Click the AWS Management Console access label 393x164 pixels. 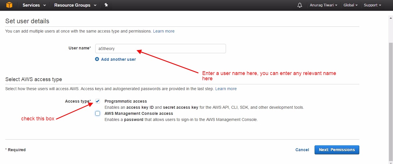click(x=139, y=113)
